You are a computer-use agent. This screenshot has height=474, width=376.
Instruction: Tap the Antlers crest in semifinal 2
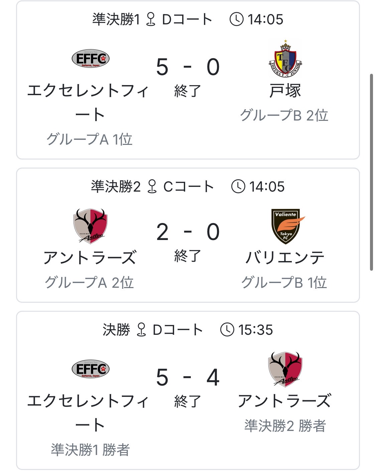pyautogui.click(x=90, y=226)
